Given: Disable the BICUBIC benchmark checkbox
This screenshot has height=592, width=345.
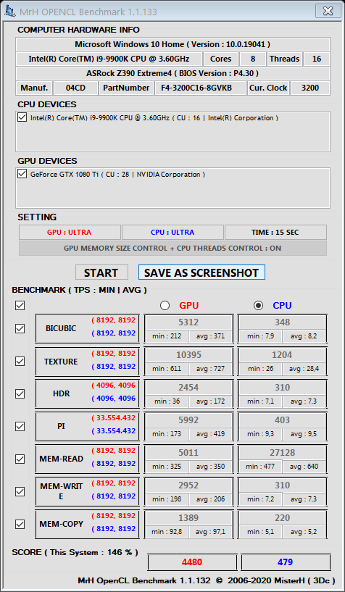Looking at the screenshot, I should (20, 328).
